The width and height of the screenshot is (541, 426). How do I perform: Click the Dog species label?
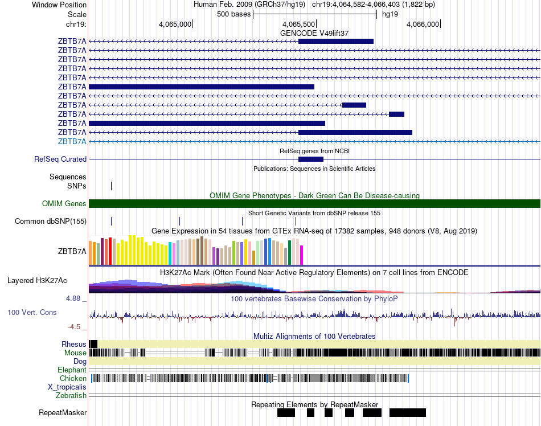coord(80,361)
